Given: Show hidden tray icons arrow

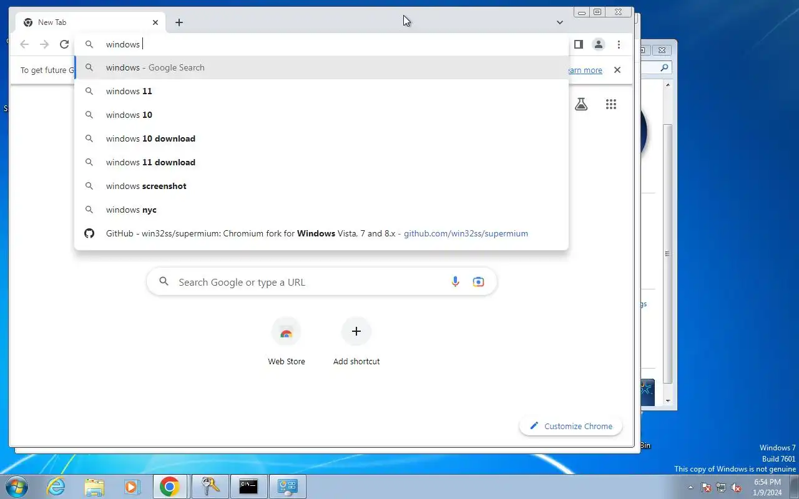Looking at the screenshot, I should coord(690,488).
